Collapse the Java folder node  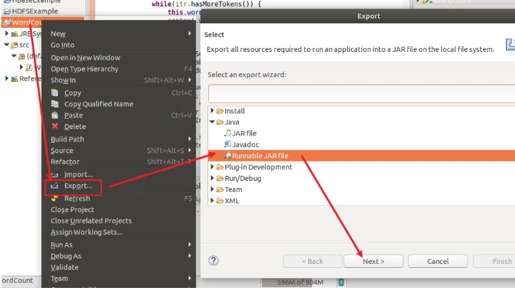(x=212, y=122)
